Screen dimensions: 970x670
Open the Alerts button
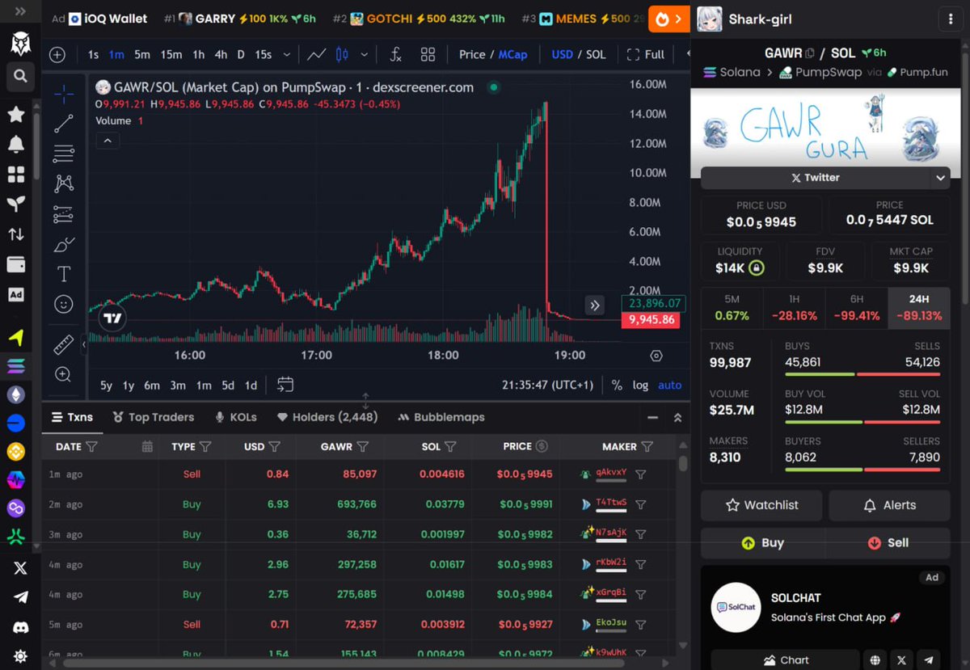(889, 505)
